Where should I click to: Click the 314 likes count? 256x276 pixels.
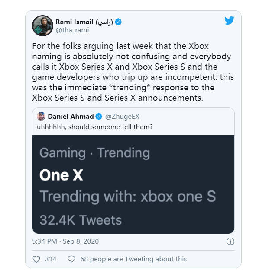[x=51, y=259]
